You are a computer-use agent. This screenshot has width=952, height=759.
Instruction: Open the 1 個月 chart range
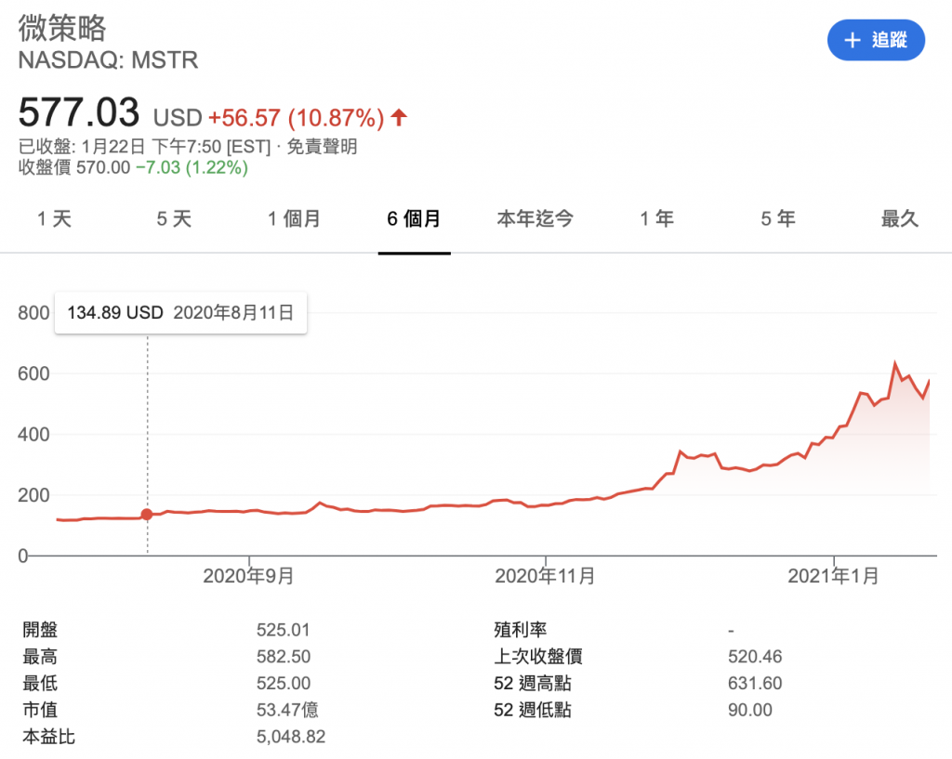pyautogui.click(x=294, y=218)
